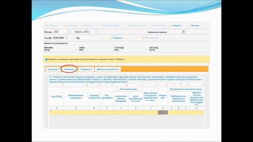
Task: Open the Данные исполнителя tab
Action: click(108, 69)
